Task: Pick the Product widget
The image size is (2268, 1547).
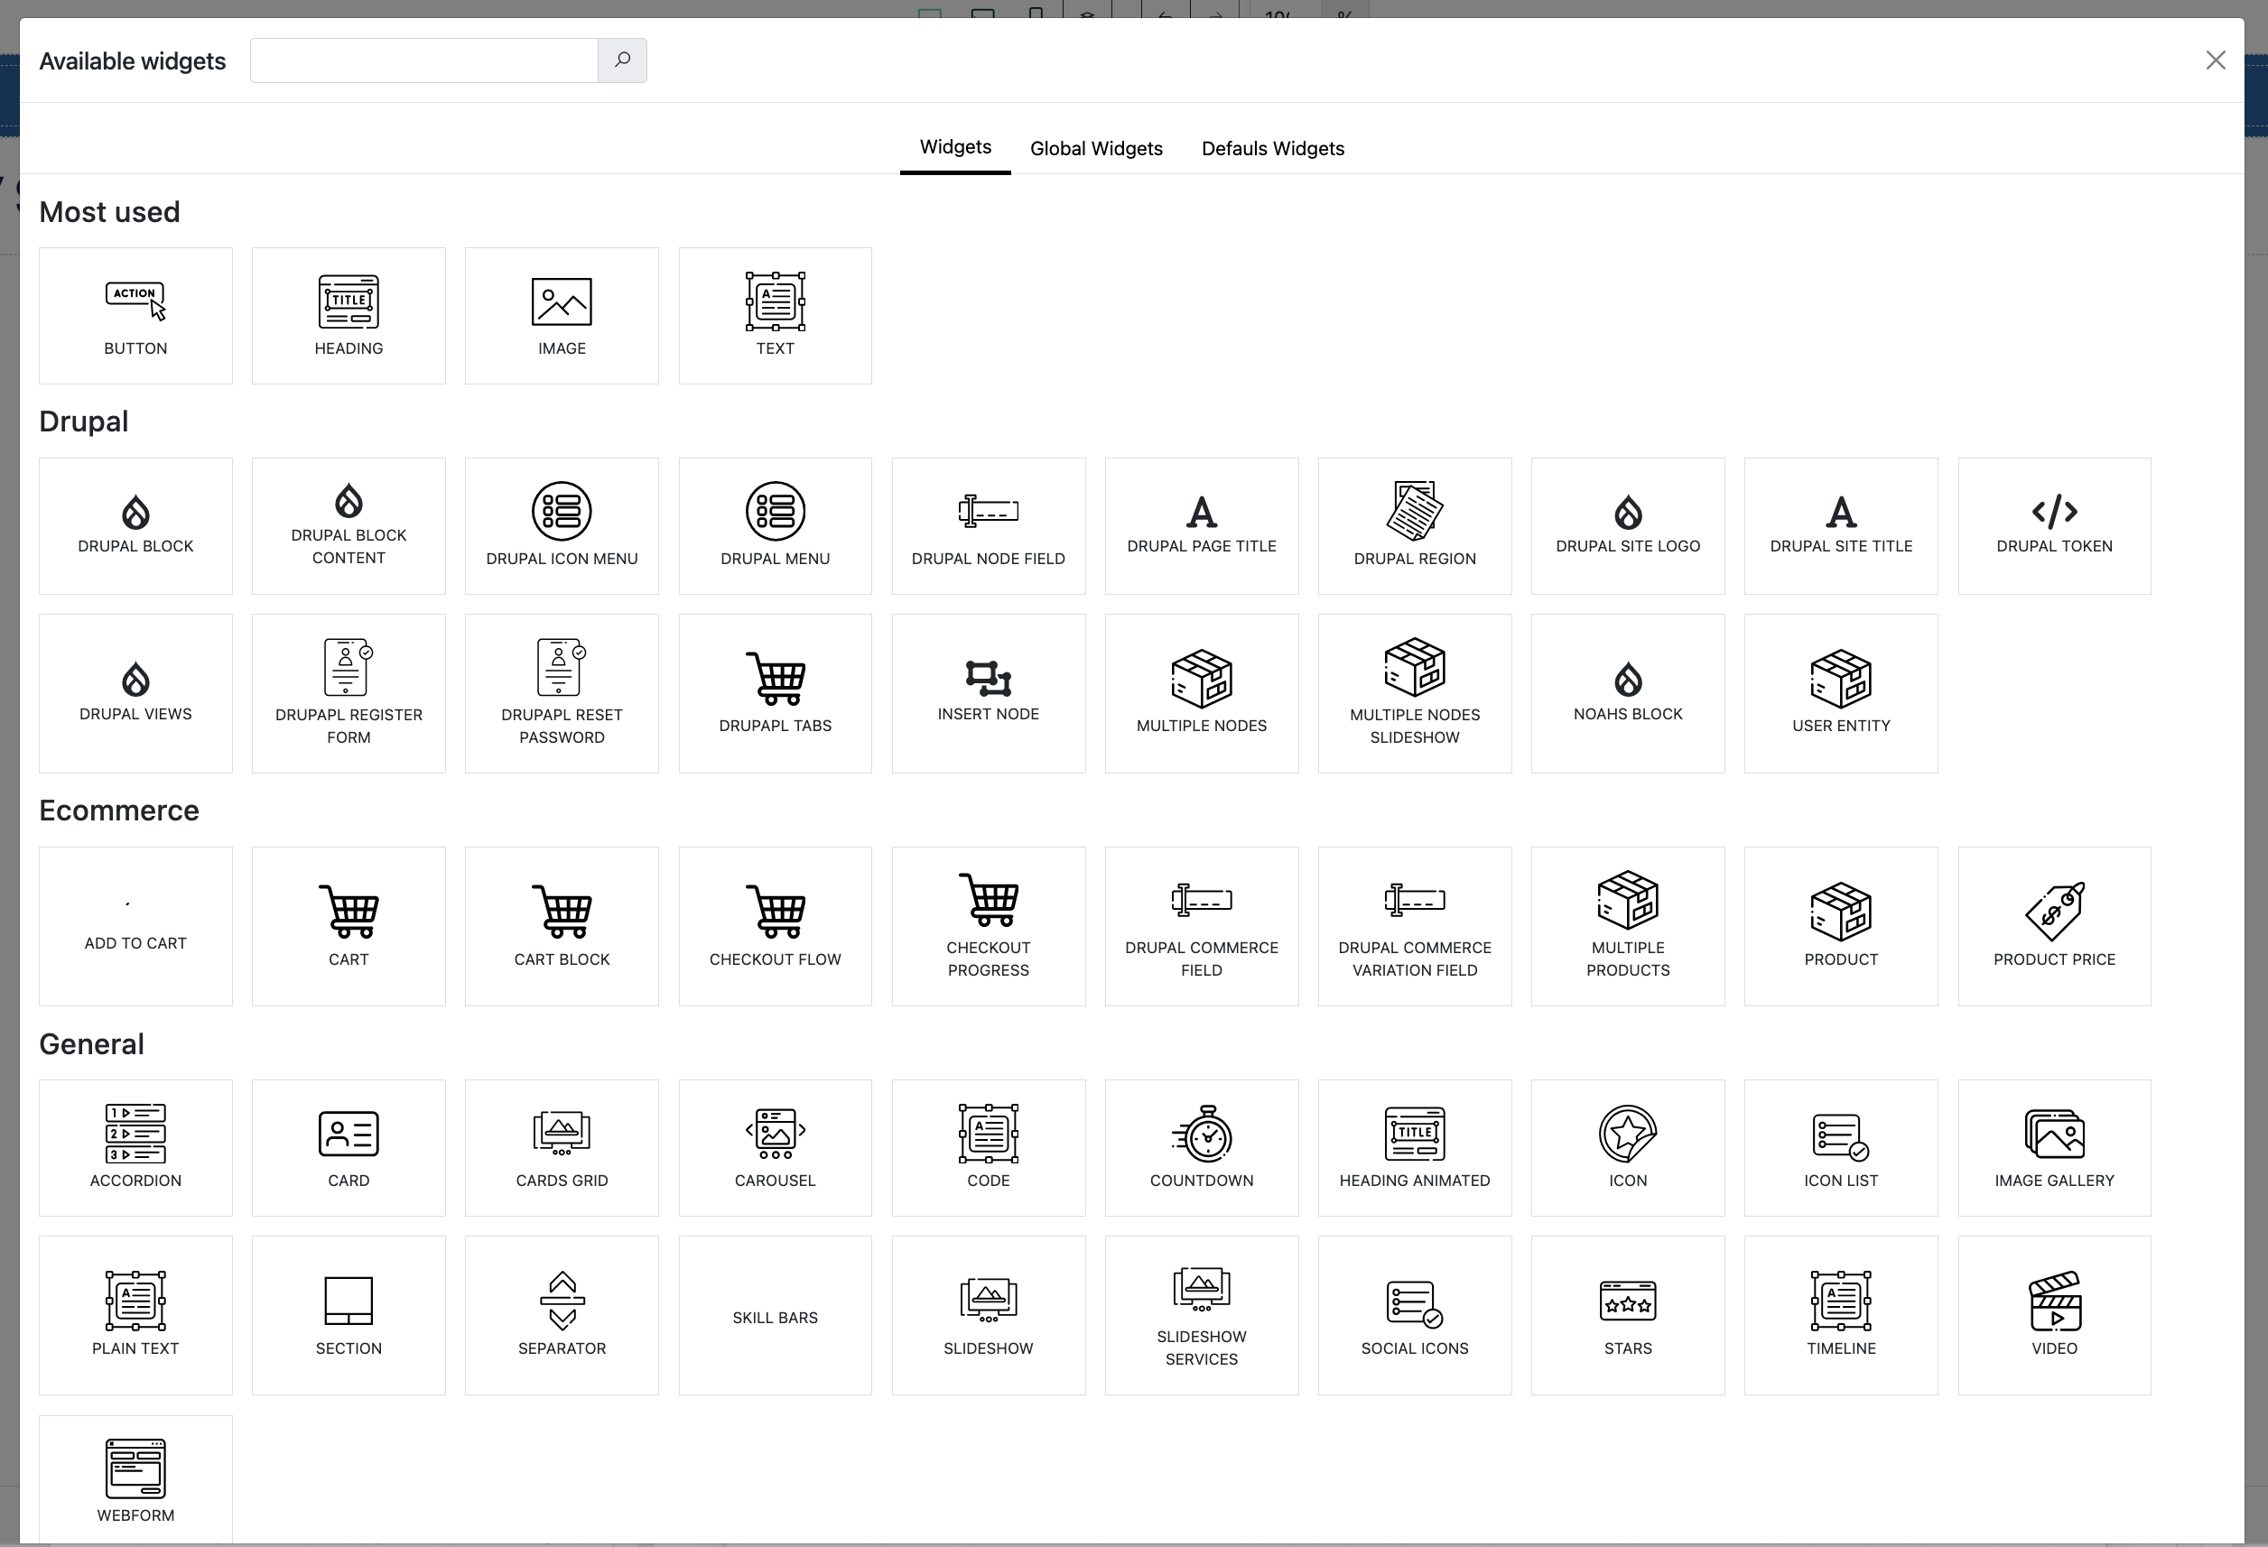Action: [x=1841, y=927]
